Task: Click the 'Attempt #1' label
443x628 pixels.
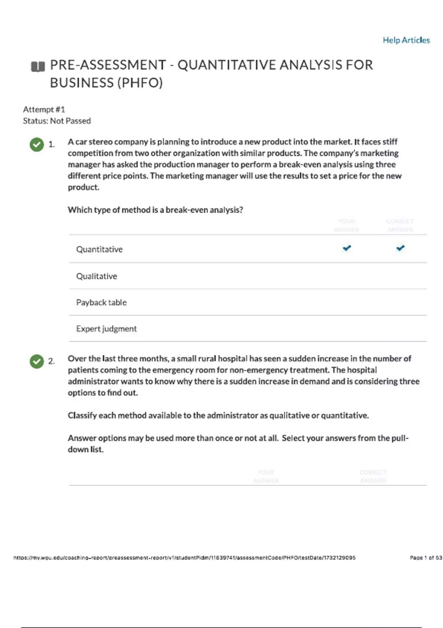Action: click(x=44, y=109)
